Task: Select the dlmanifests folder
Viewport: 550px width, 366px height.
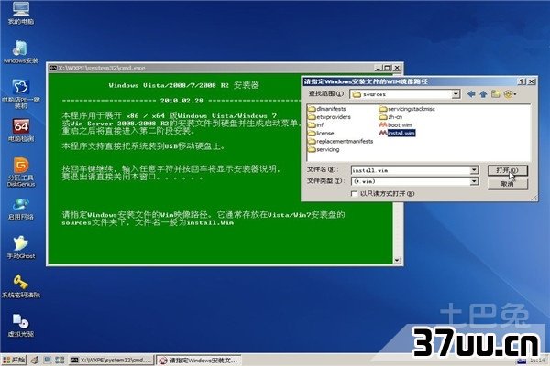Action: (x=327, y=109)
